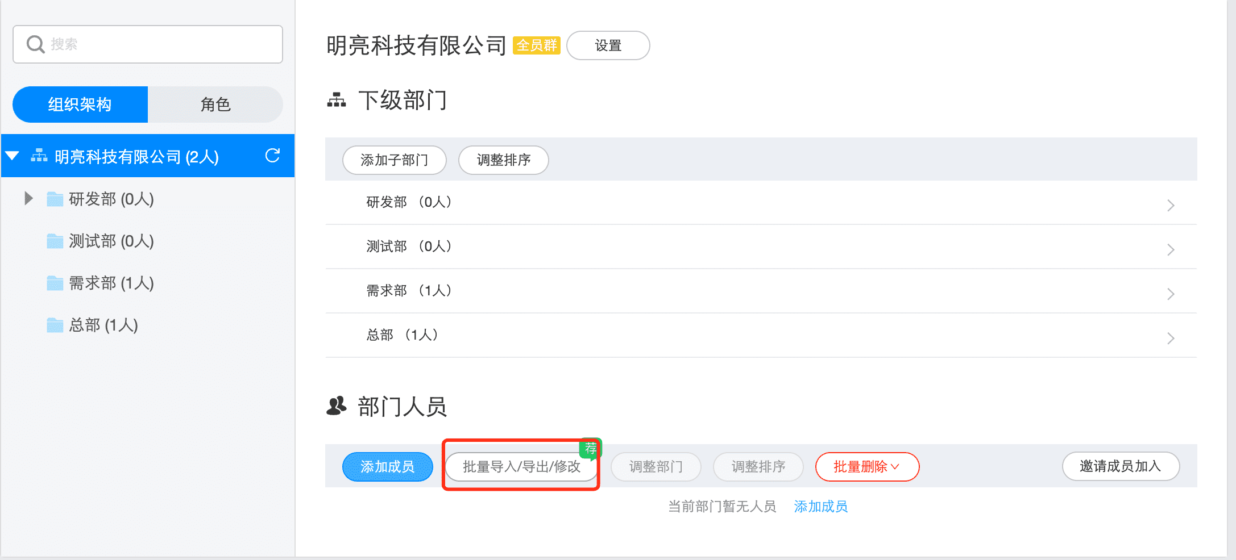
Task: Click the 需求部 folder icon in sidebar
Action: (55, 283)
